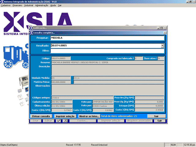This screenshot has height=147, width=196.
Task: Expand the Resultado dropdown list
Action: tap(162, 46)
